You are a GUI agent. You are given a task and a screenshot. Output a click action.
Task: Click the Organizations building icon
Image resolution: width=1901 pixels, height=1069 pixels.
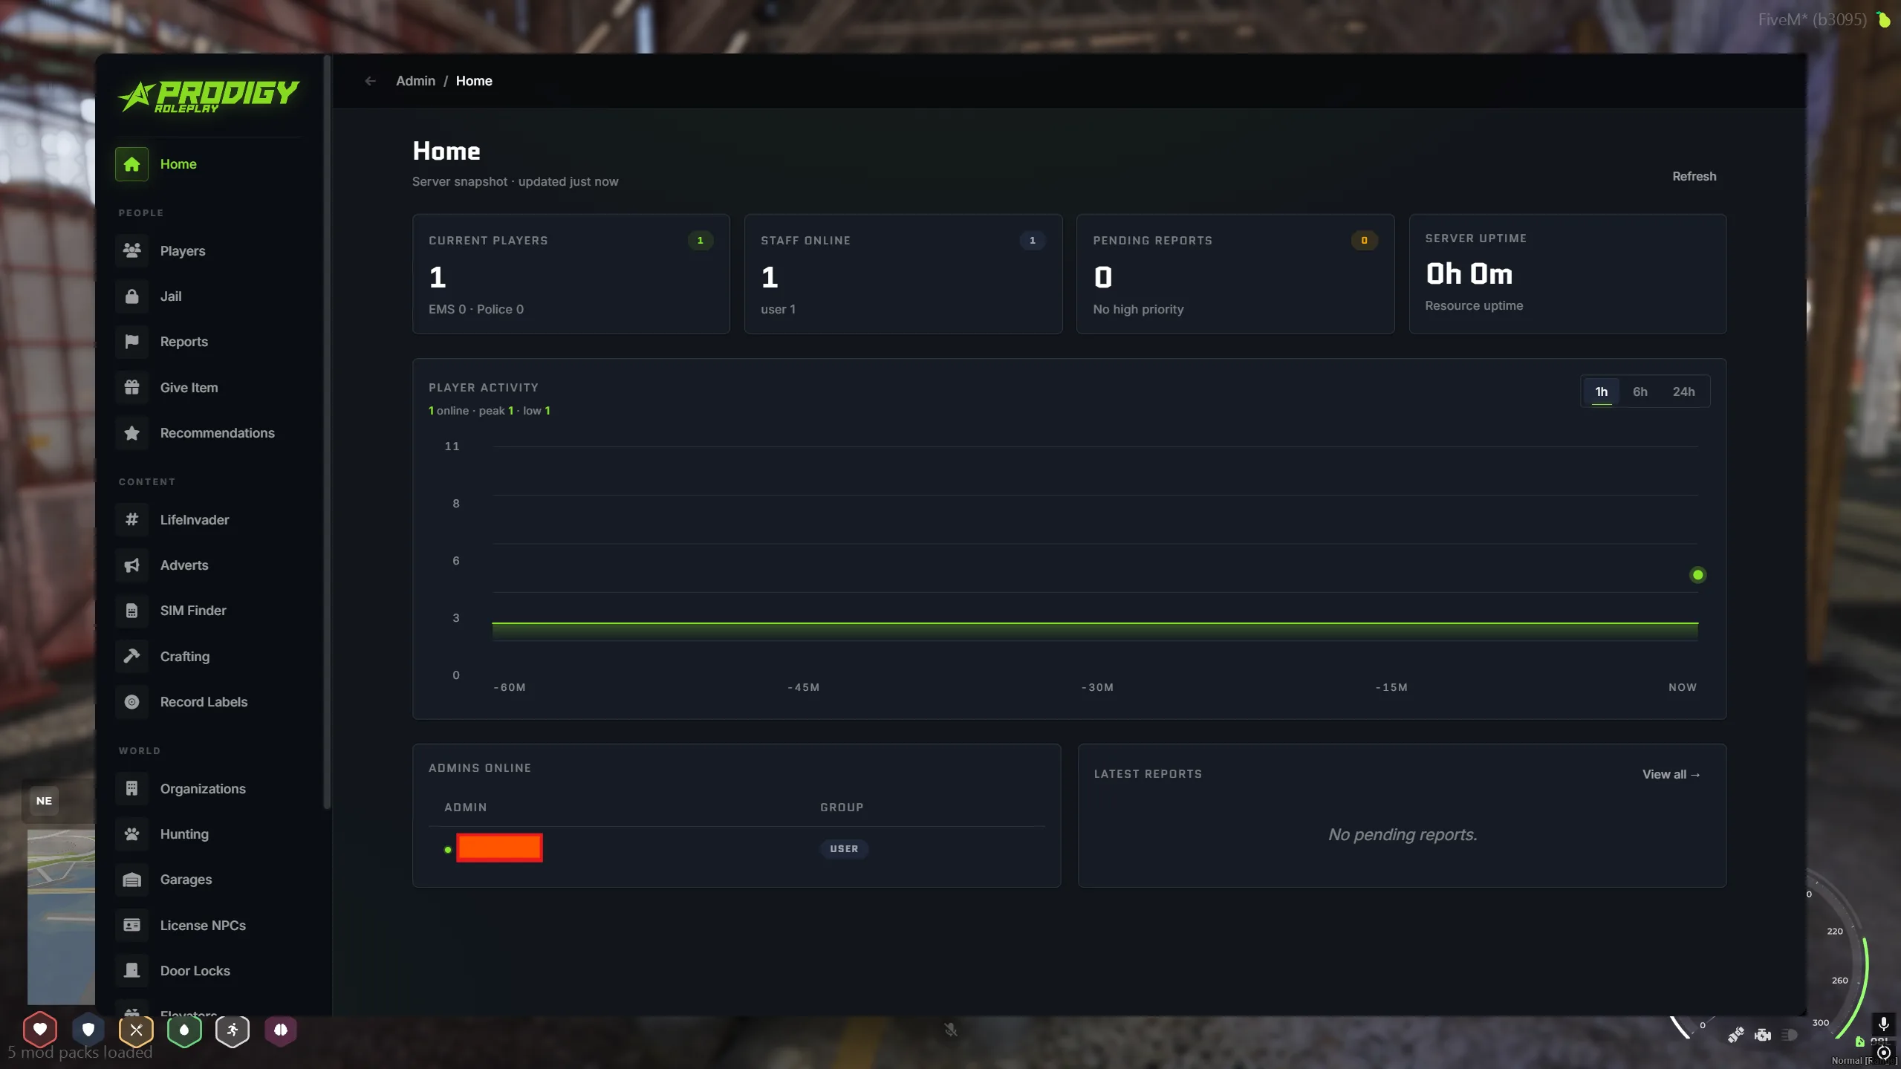131,789
